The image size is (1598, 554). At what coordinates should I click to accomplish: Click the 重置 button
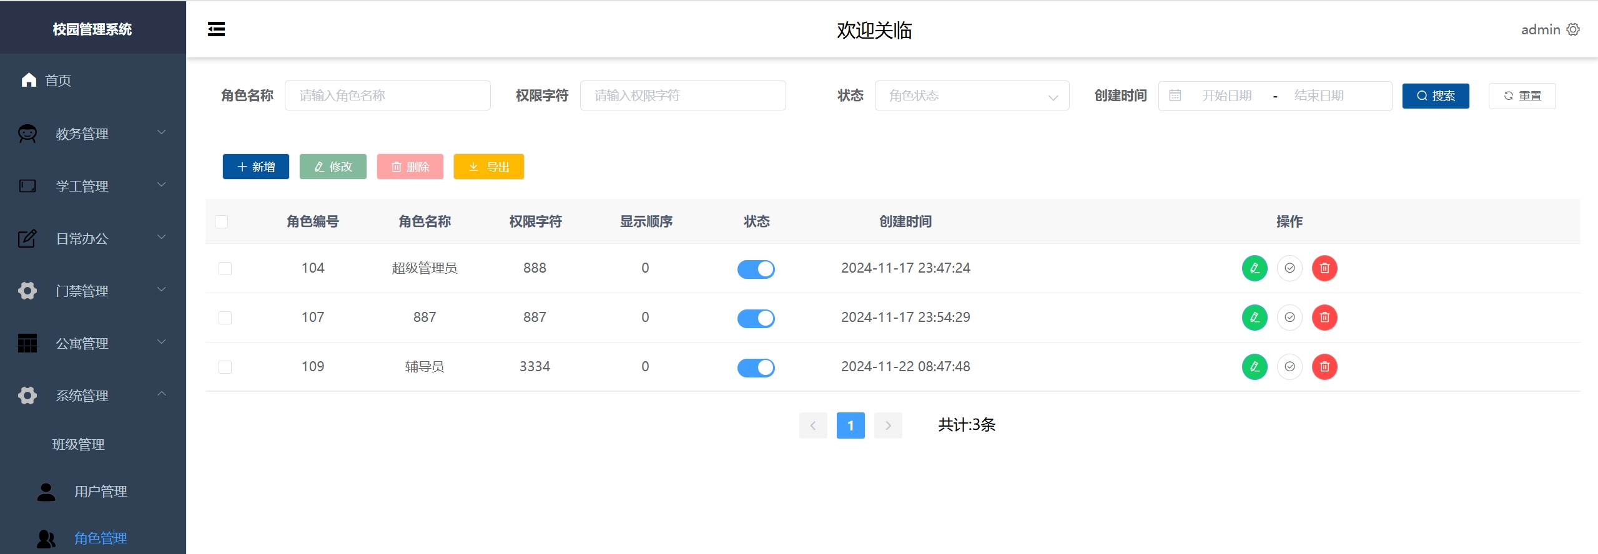pyautogui.click(x=1522, y=95)
